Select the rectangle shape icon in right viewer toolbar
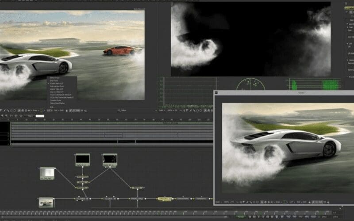The image size is (354, 221). click(197, 111)
